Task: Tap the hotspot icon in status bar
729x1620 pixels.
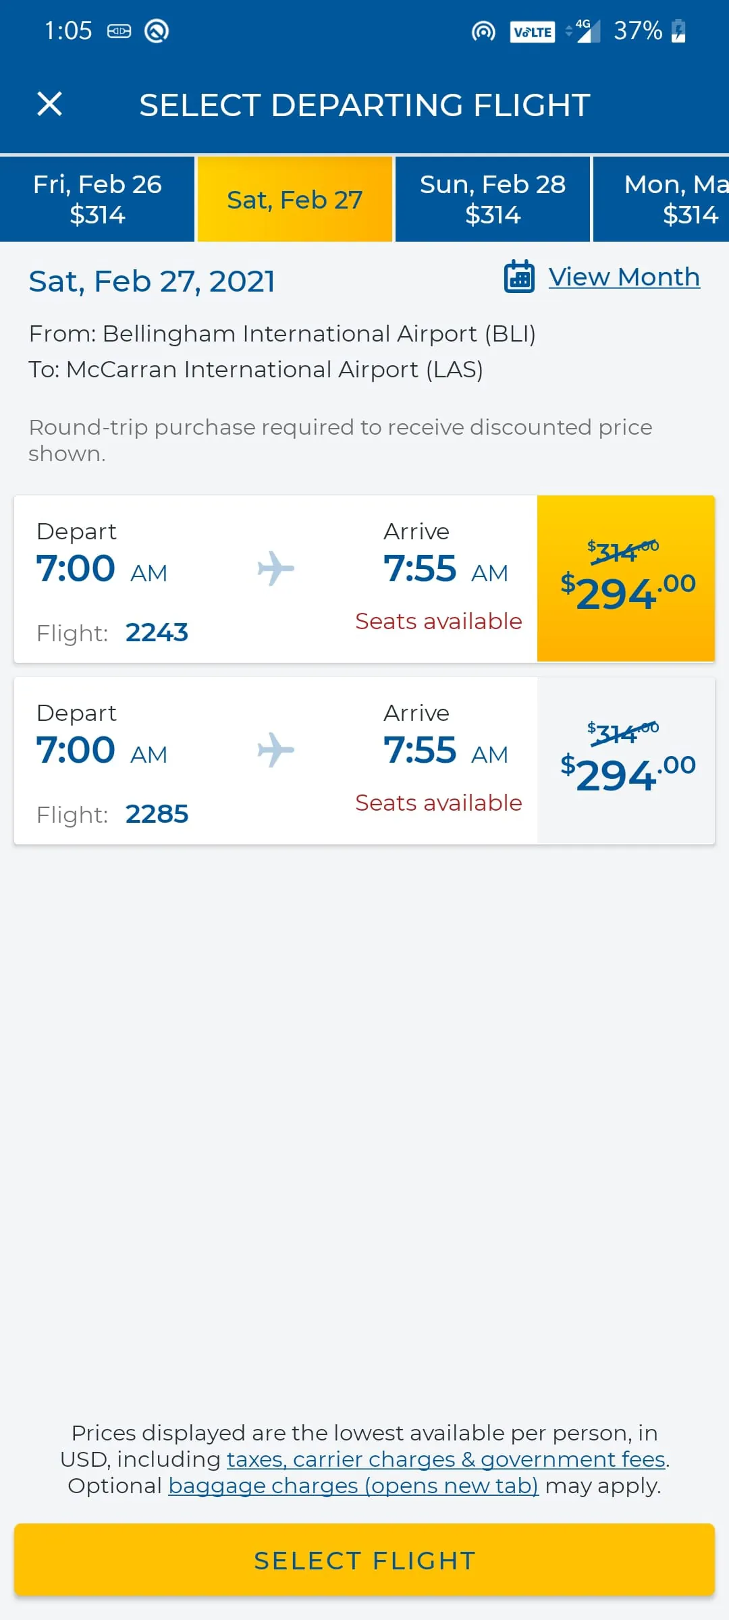Action: pyautogui.click(x=483, y=31)
